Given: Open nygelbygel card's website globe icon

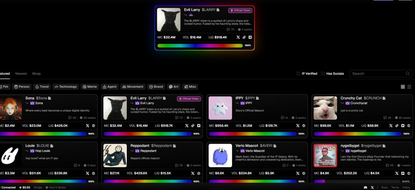Looking at the screenshot, I should [409, 174].
